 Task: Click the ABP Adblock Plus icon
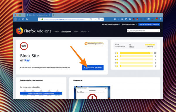point(137,19)
